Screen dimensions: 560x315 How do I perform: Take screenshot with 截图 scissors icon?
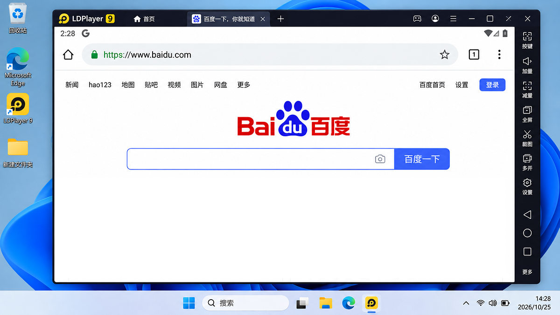527,138
